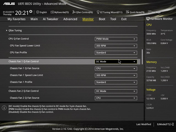Viewport: 176px width, 132px height.
Task: Click the Hardware Monitor screen icon
Action: pyautogui.click(x=148, y=19)
